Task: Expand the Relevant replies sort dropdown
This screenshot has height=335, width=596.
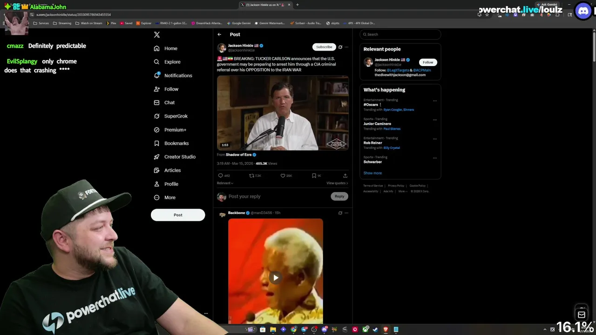Action: tap(225, 183)
